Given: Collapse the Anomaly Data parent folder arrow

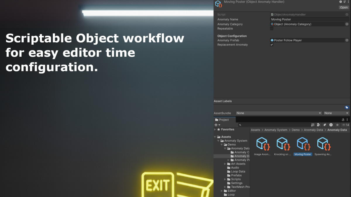Looking at the screenshot, I should click(x=225, y=148).
